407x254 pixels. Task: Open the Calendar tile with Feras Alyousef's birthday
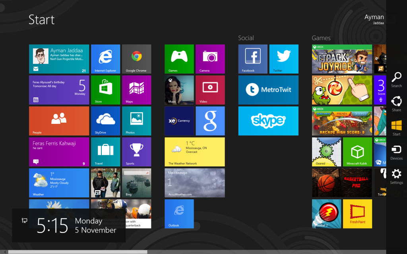(59, 90)
